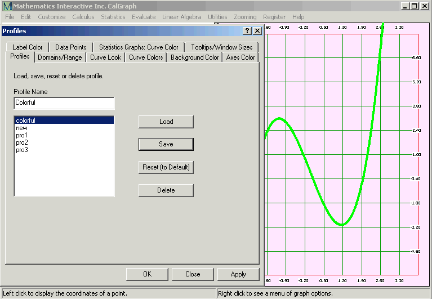Open the Customize menu

click(x=52, y=17)
